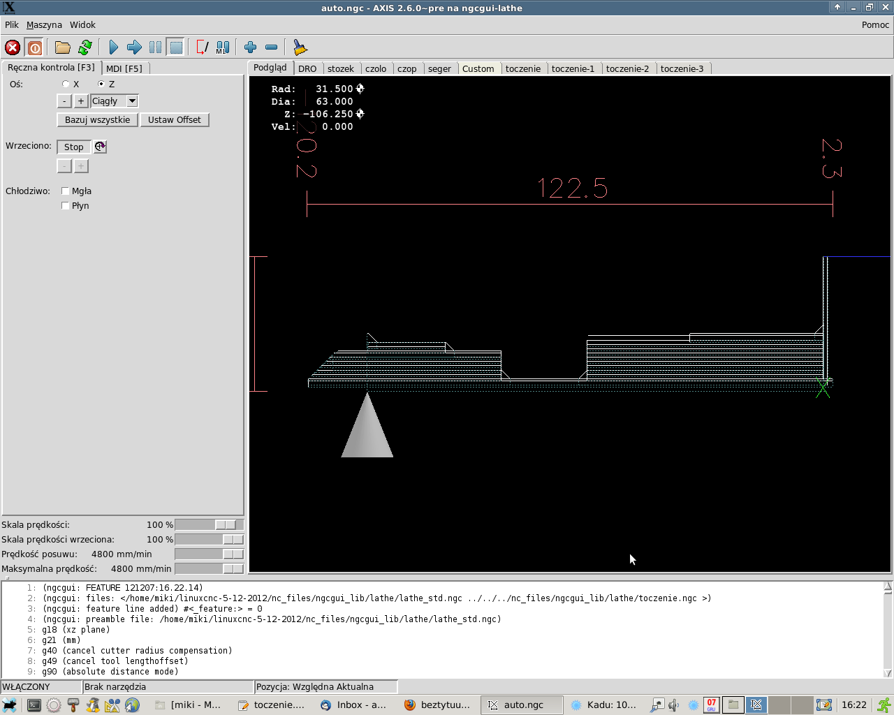Click Bazuj wszystkie button
894x715 pixels.
pos(97,120)
